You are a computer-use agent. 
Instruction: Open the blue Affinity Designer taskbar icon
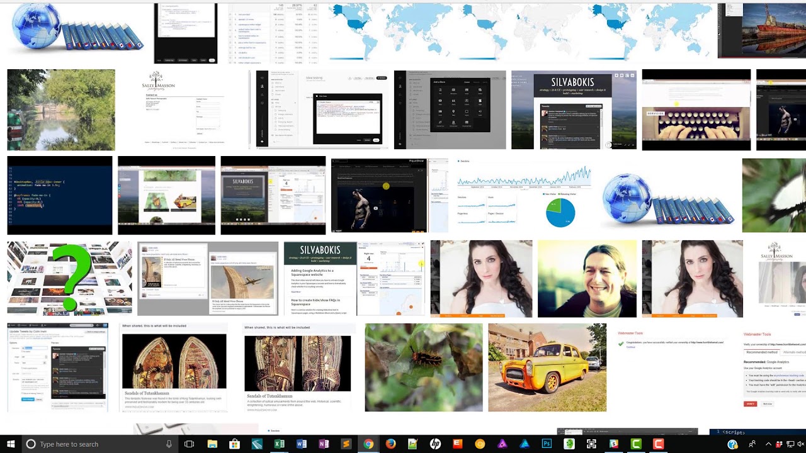(525, 444)
